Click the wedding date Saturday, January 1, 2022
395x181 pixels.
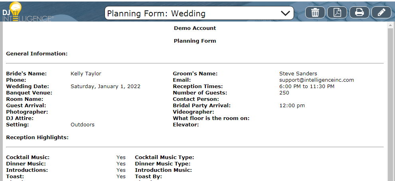[x=105, y=87]
